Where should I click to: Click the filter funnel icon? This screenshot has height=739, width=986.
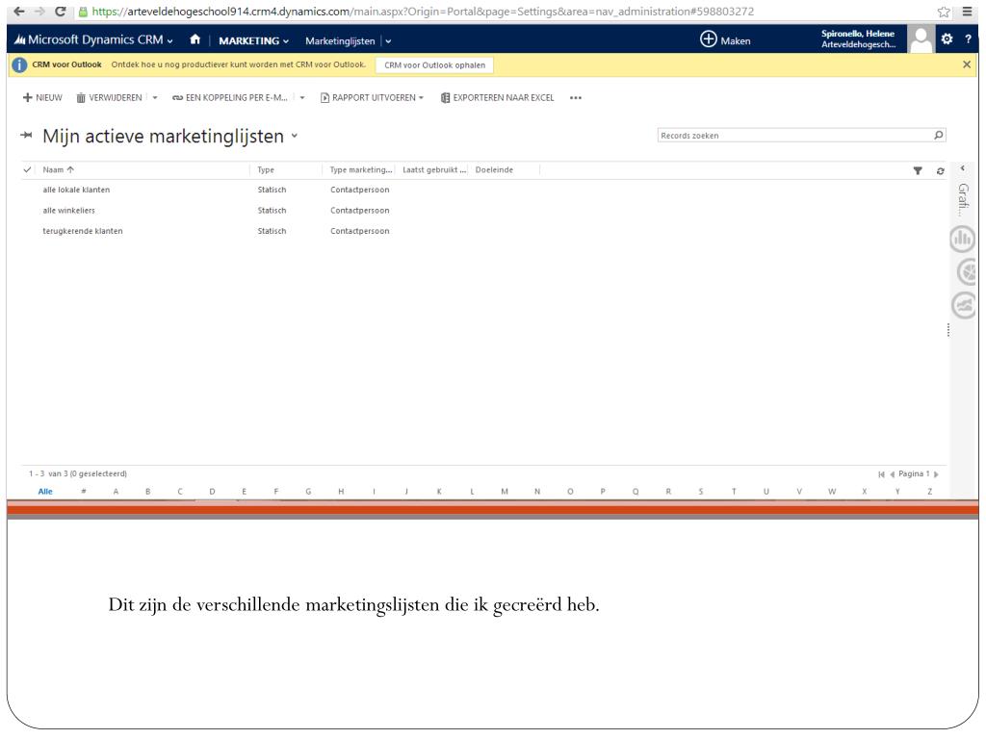pos(918,170)
